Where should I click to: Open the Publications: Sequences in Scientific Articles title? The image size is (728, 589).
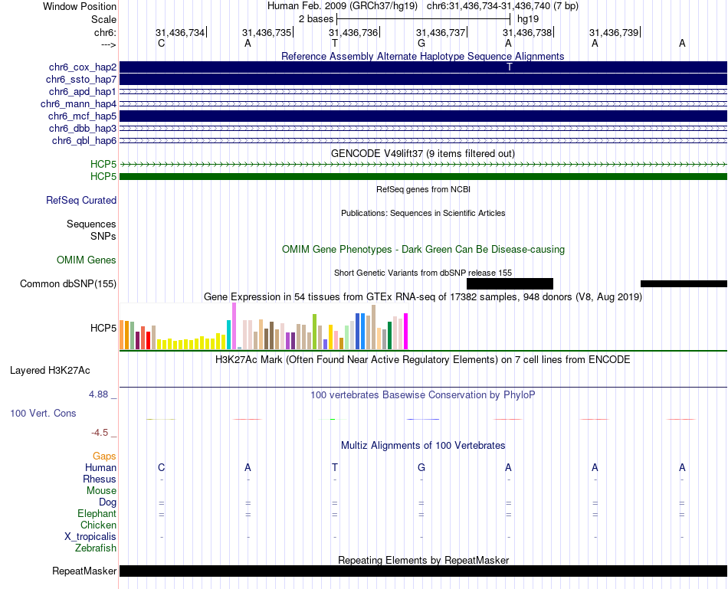pos(423,213)
